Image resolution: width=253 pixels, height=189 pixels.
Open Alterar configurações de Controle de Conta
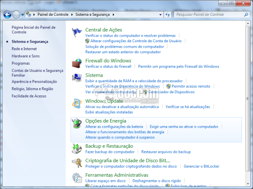(136, 41)
